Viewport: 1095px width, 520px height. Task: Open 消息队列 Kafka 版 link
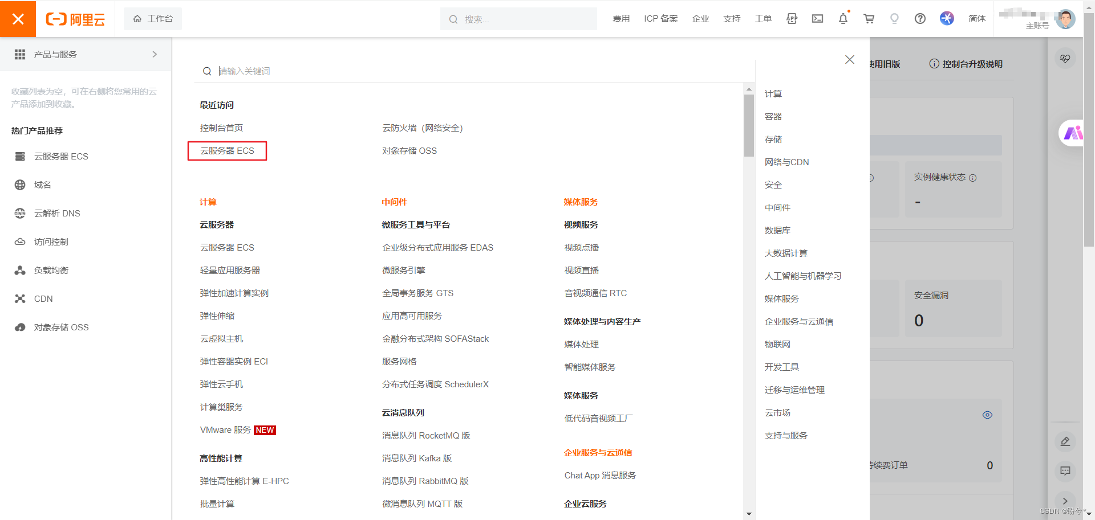(417, 458)
